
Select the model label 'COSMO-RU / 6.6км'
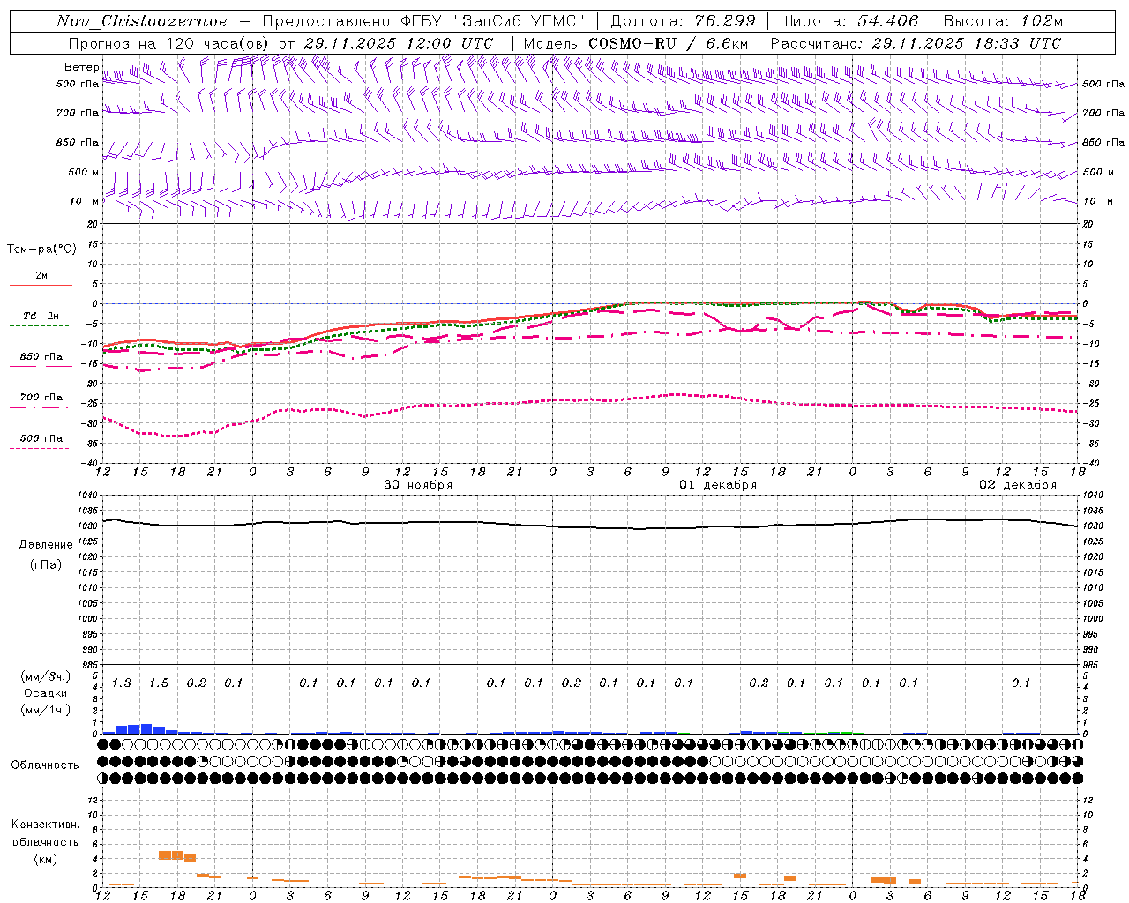click(x=669, y=43)
